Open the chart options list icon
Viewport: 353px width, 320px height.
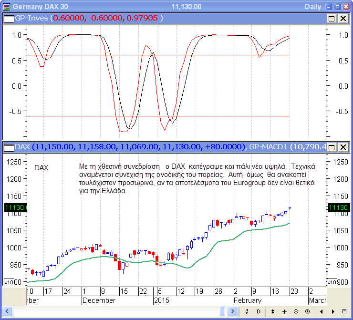click(x=344, y=311)
